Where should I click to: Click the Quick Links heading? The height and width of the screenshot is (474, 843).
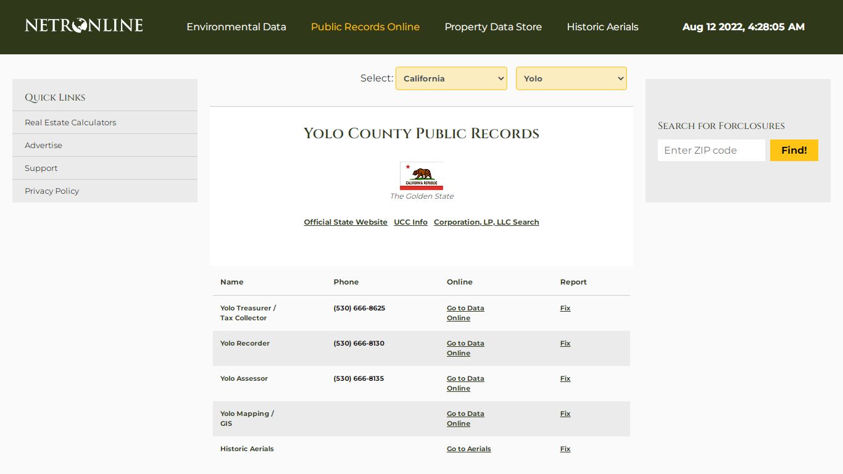[55, 98]
